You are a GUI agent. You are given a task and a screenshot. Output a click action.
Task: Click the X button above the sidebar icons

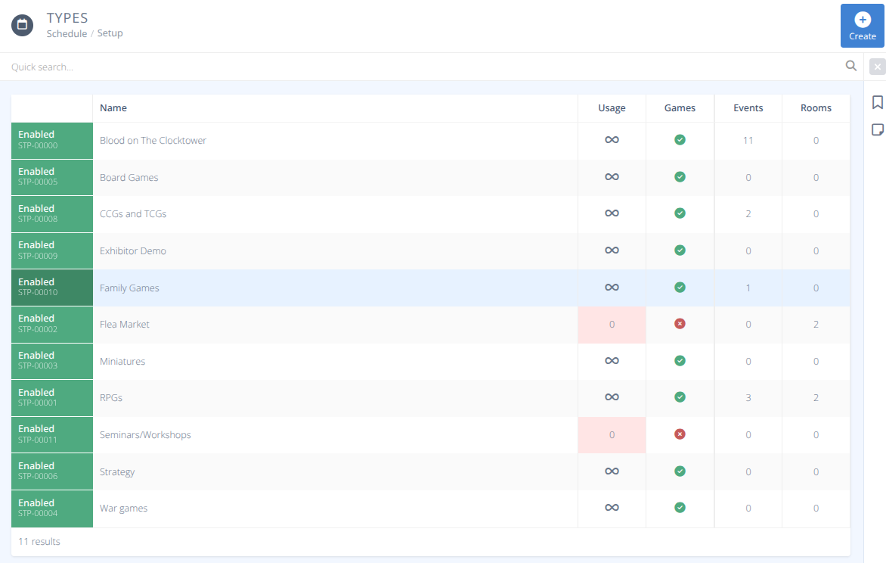click(x=878, y=67)
